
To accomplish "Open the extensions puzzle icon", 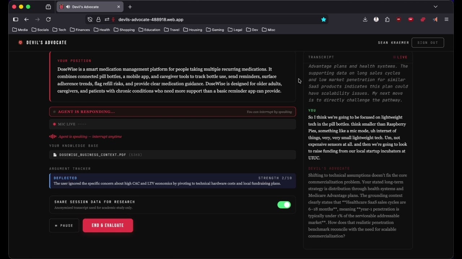I will tap(387, 19).
